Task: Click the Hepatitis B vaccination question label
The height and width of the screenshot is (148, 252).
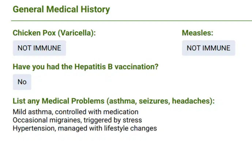Action: point(86,67)
